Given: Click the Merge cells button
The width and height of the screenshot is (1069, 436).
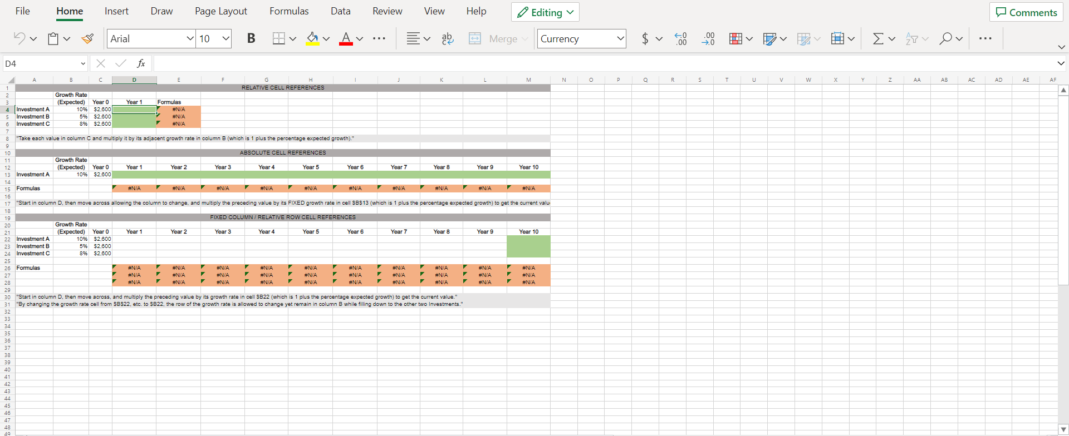Looking at the screenshot, I should point(498,38).
